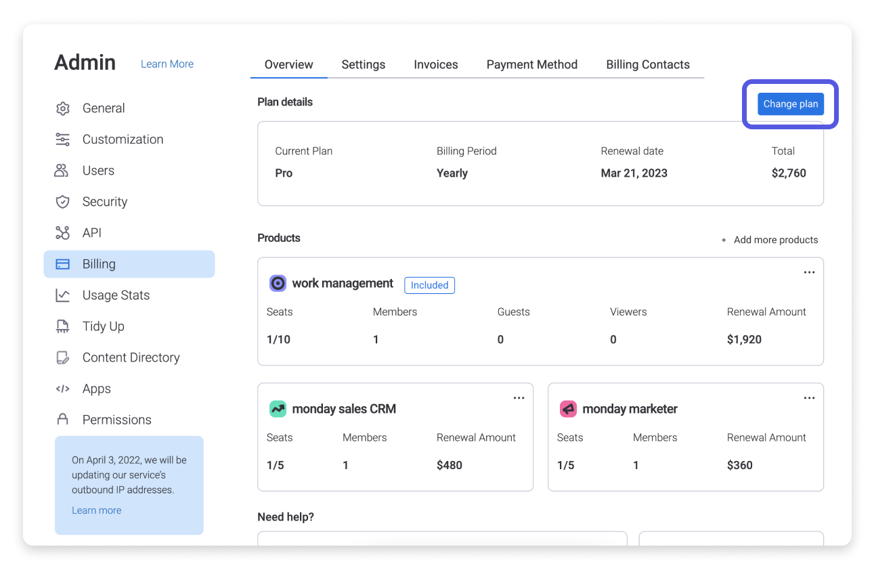
Task: Click Learn more in IP notice
Action: pos(97,510)
